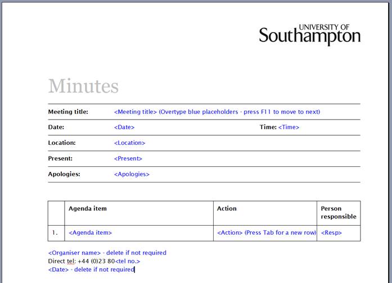The width and height of the screenshot is (392, 283).
Task: Select the blue <Date> placeholder beside Date:
Action: click(124, 127)
